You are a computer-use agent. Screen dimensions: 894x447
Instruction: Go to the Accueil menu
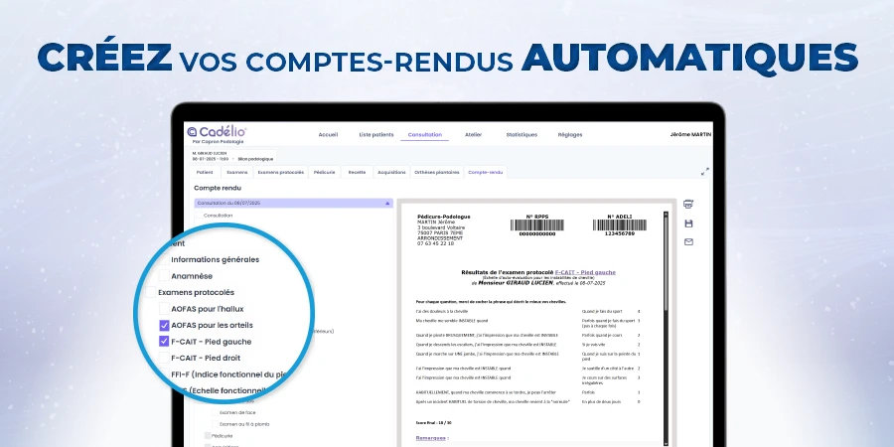coord(328,135)
